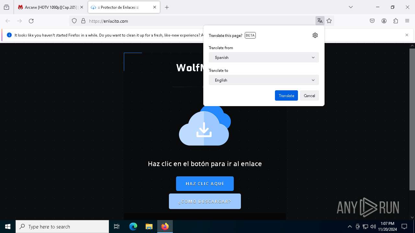Viewport: 415px width, 233px height.
Task: Toggle the translate page icon in address bar
Action: [320, 21]
